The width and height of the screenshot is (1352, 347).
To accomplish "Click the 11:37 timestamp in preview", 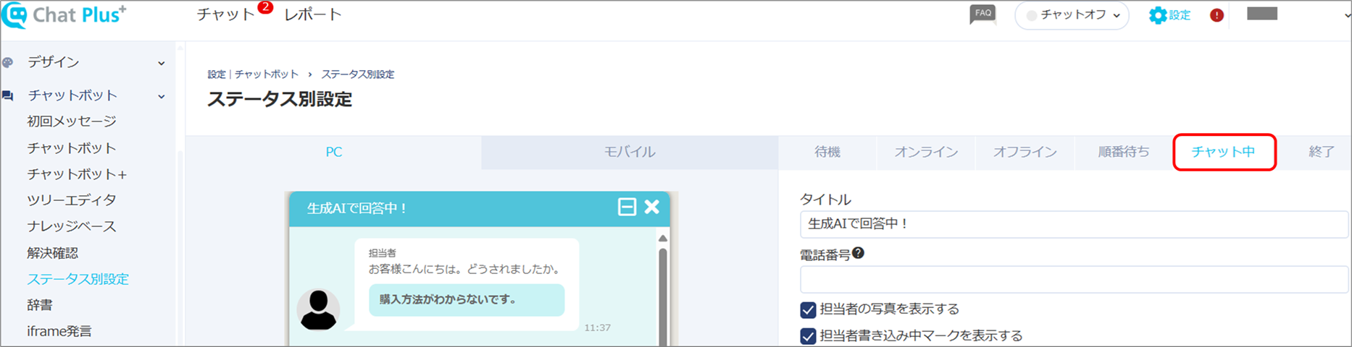I will point(598,328).
